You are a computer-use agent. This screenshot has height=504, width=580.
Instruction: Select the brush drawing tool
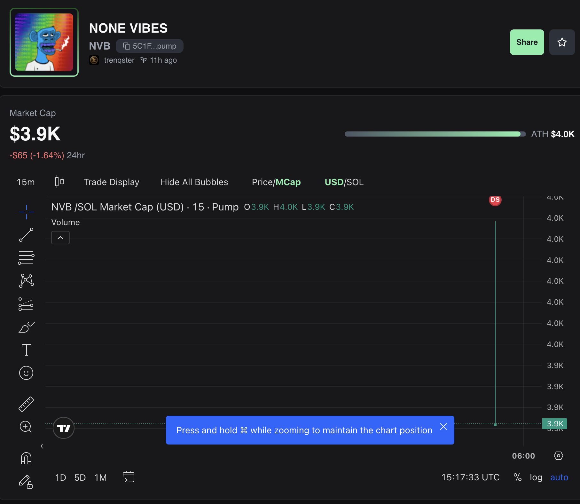tap(26, 327)
